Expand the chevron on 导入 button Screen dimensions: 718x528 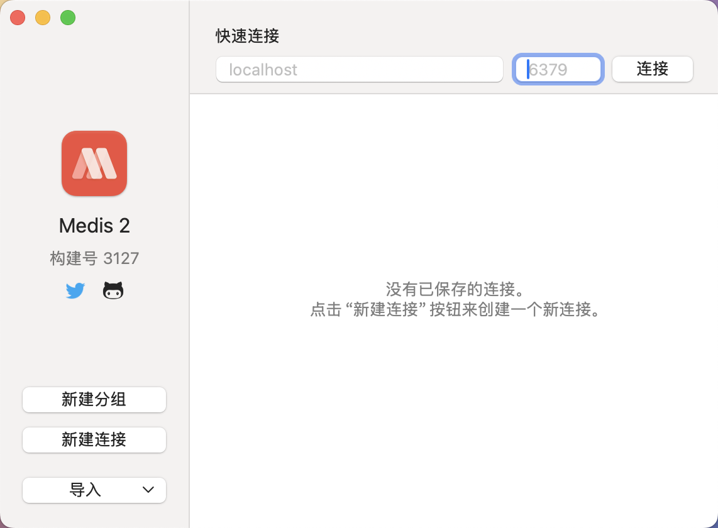tap(148, 490)
